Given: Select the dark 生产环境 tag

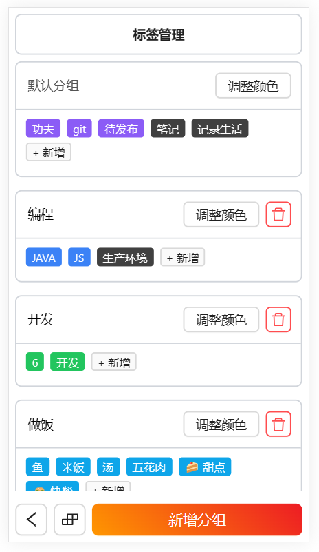Looking at the screenshot, I should click(125, 257).
